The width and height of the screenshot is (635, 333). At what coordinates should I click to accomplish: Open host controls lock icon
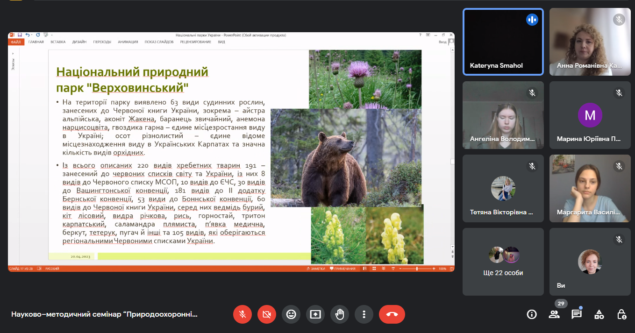(621, 314)
